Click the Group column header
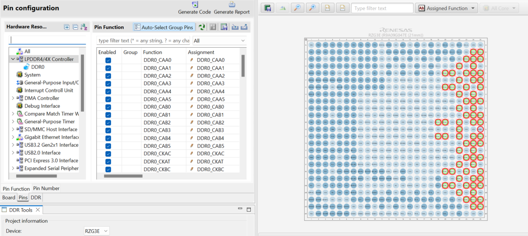Screen dimensions: 528x236 tap(132, 52)
